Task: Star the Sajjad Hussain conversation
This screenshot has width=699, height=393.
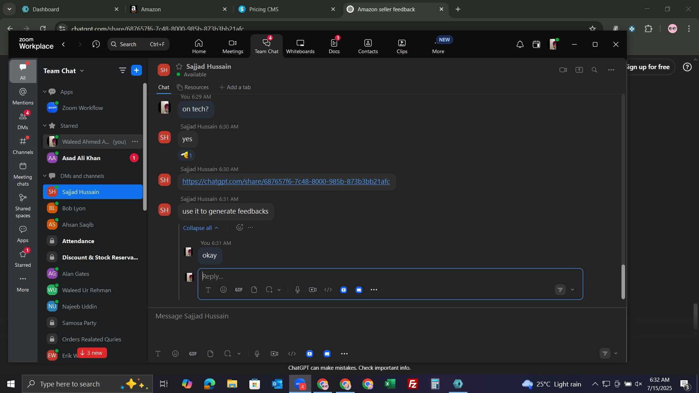Action: coord(179,66)
